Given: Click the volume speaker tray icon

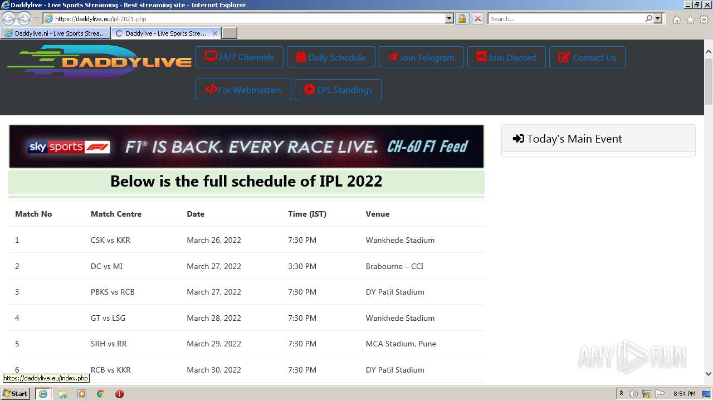Looking at the screenshot, I should [633, 394].
